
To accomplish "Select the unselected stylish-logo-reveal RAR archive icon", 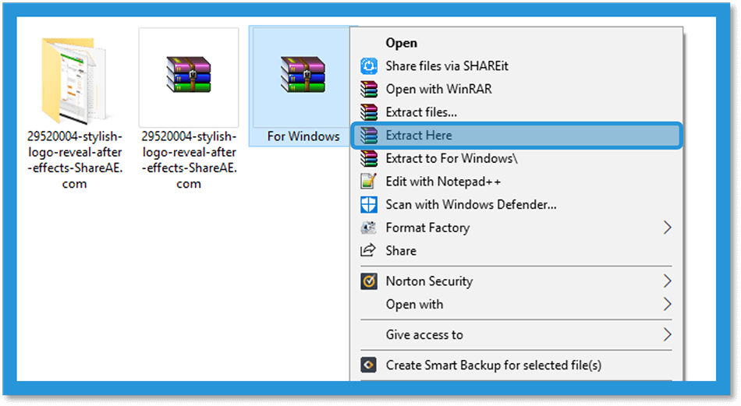I will coord(189,75).
